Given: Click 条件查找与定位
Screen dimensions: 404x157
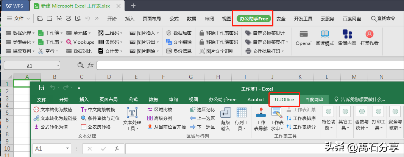Looking at the screenshot, I should click(100, 118).
